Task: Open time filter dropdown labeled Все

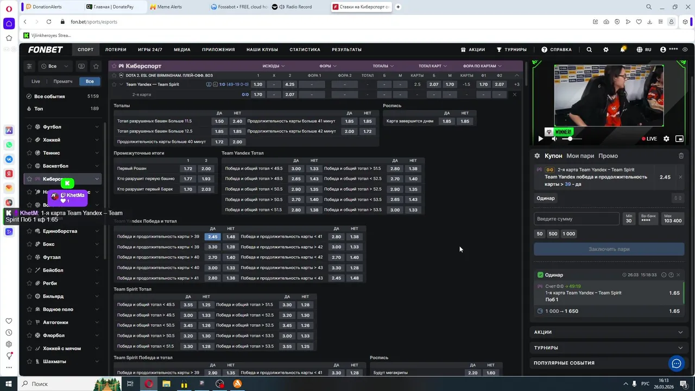Action: pyautogui.click(x=54, y=66)
